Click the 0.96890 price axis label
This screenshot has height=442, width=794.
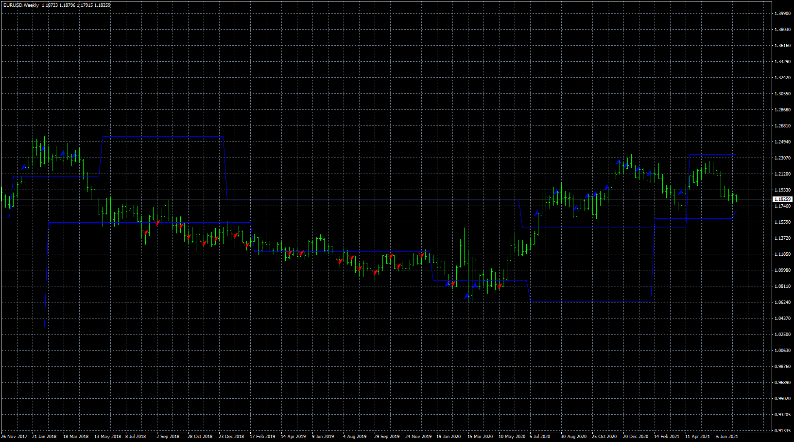tap(782, 383)
